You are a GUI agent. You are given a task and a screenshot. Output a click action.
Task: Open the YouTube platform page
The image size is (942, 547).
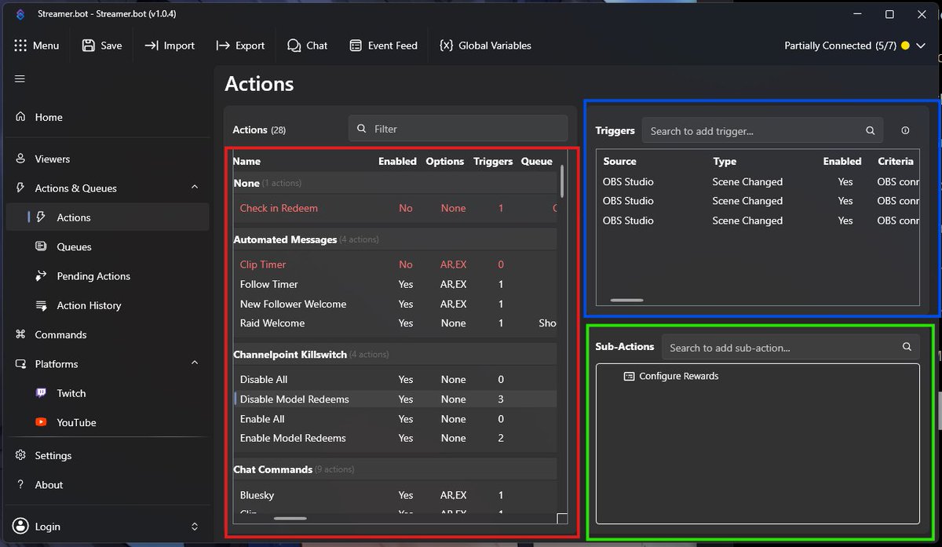108,422
